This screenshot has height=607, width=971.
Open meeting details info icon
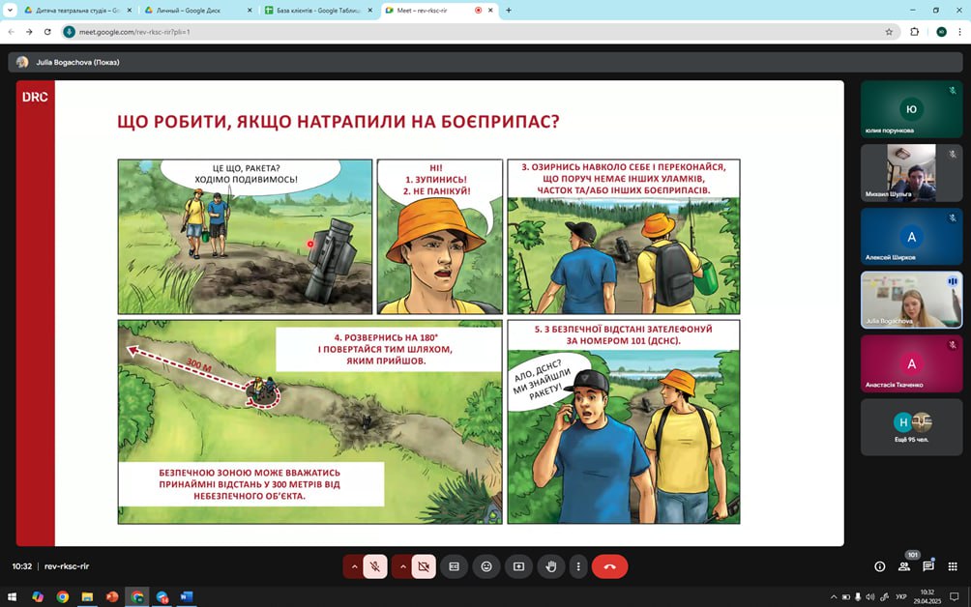879,566
